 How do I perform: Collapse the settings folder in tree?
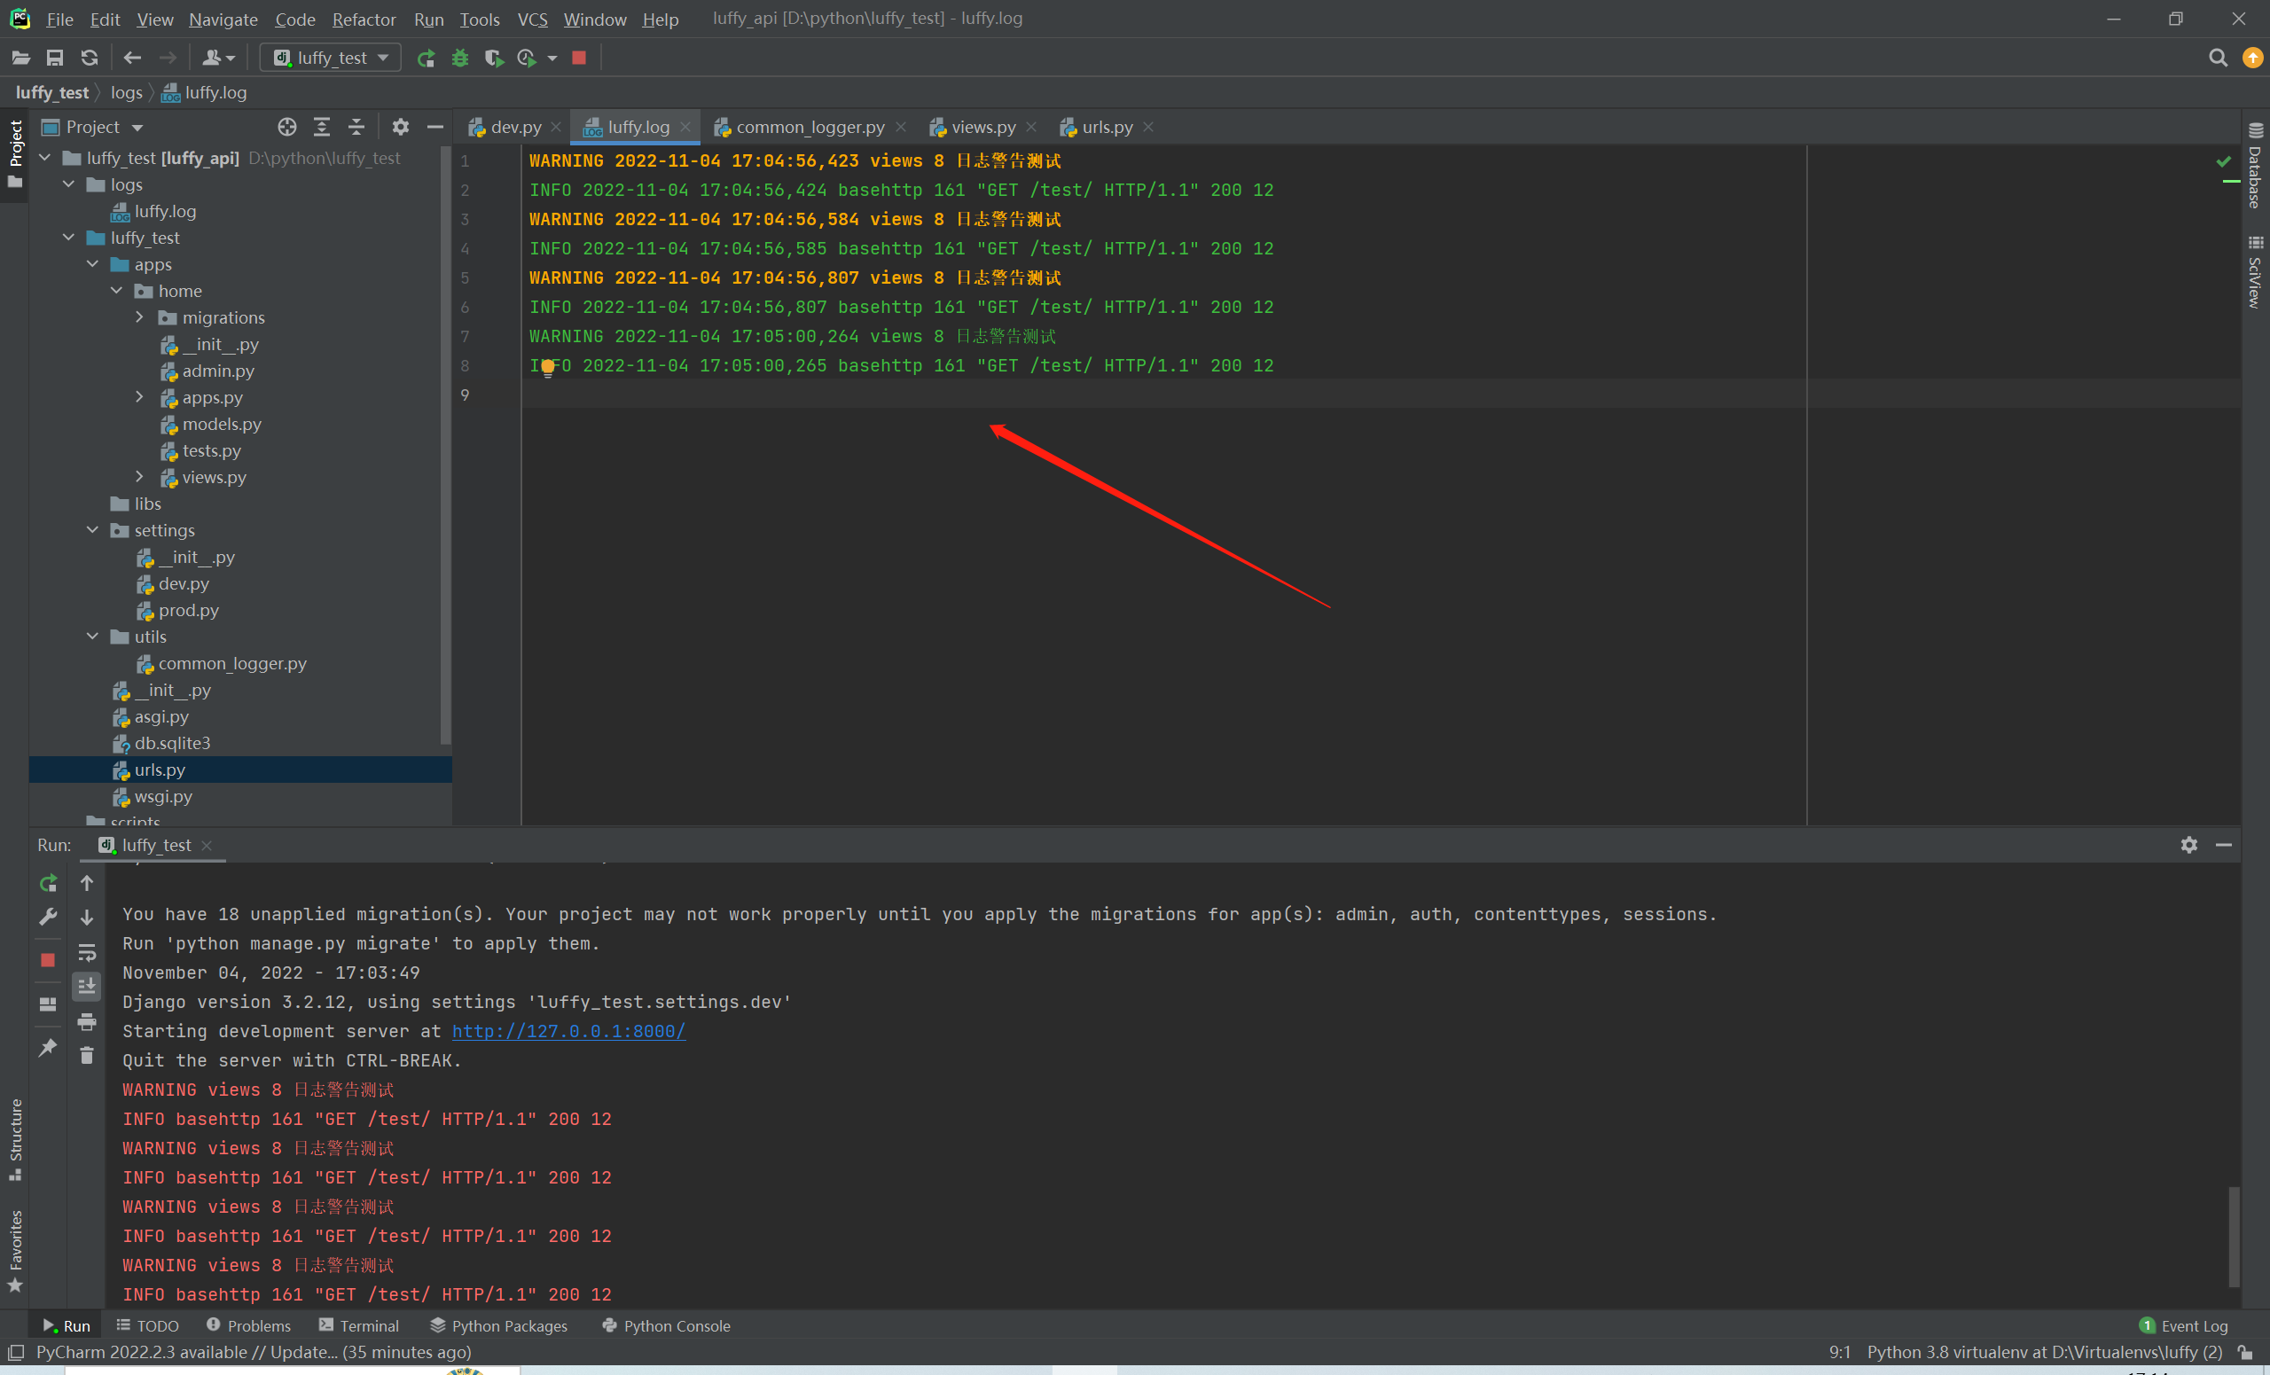[93, 530]
